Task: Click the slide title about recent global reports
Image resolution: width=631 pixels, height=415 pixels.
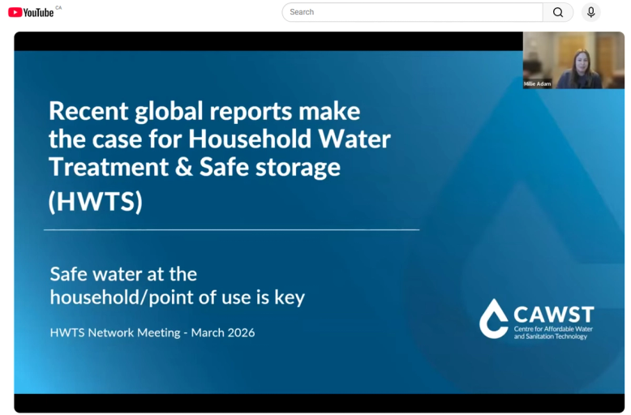Action: [219, 139]
